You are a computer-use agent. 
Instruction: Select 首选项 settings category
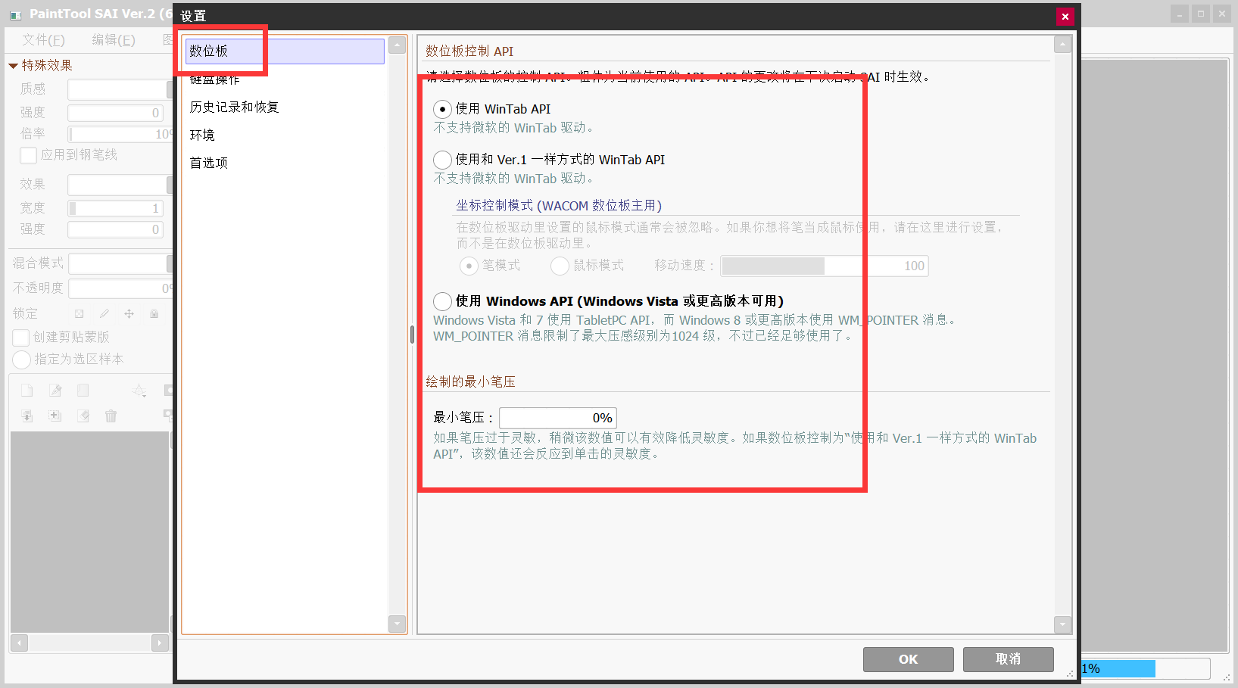click(x=285, y=163)
